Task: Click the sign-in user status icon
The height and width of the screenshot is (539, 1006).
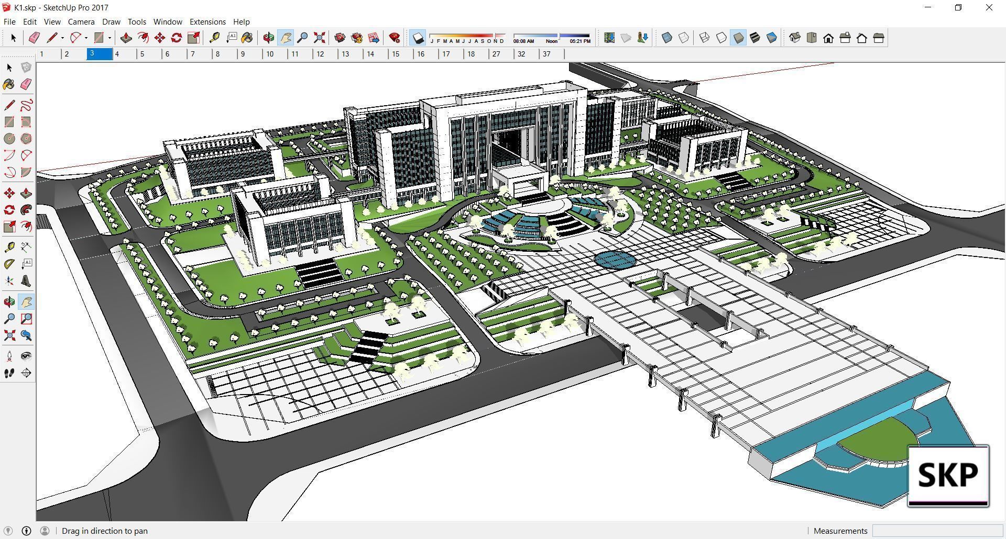Action: click(x=45, y=531)
